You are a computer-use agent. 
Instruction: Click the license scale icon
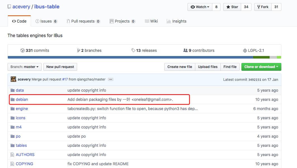click(x=245, y=50)
